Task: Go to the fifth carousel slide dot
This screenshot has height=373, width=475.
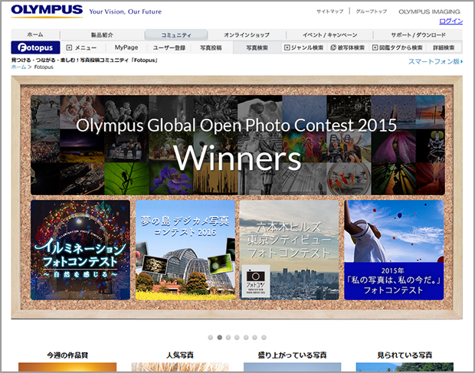Action: (246, 337)
